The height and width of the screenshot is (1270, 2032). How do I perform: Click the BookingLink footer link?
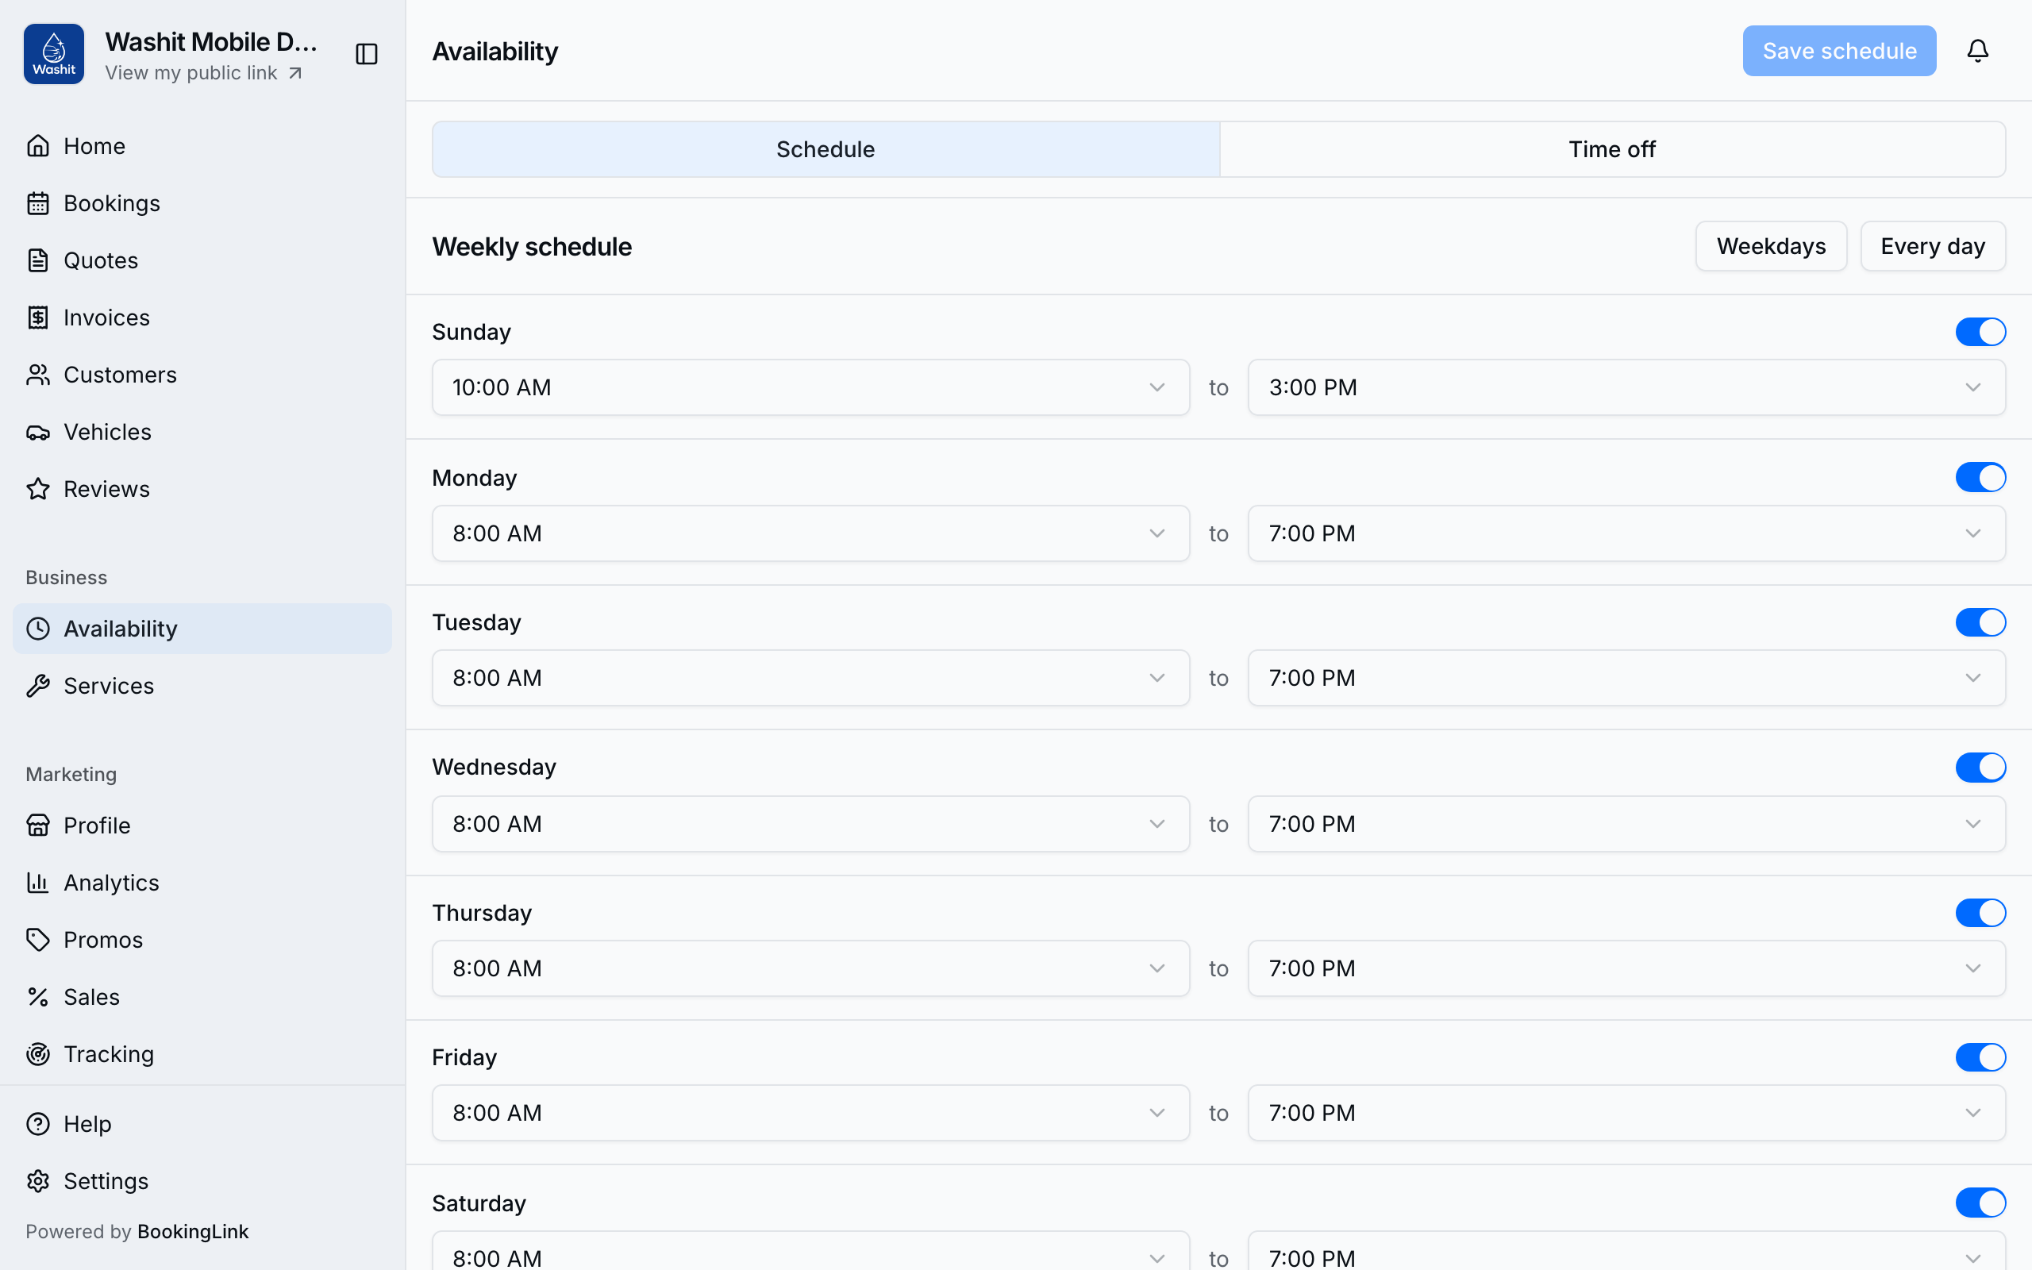[x=192, y=1231]
